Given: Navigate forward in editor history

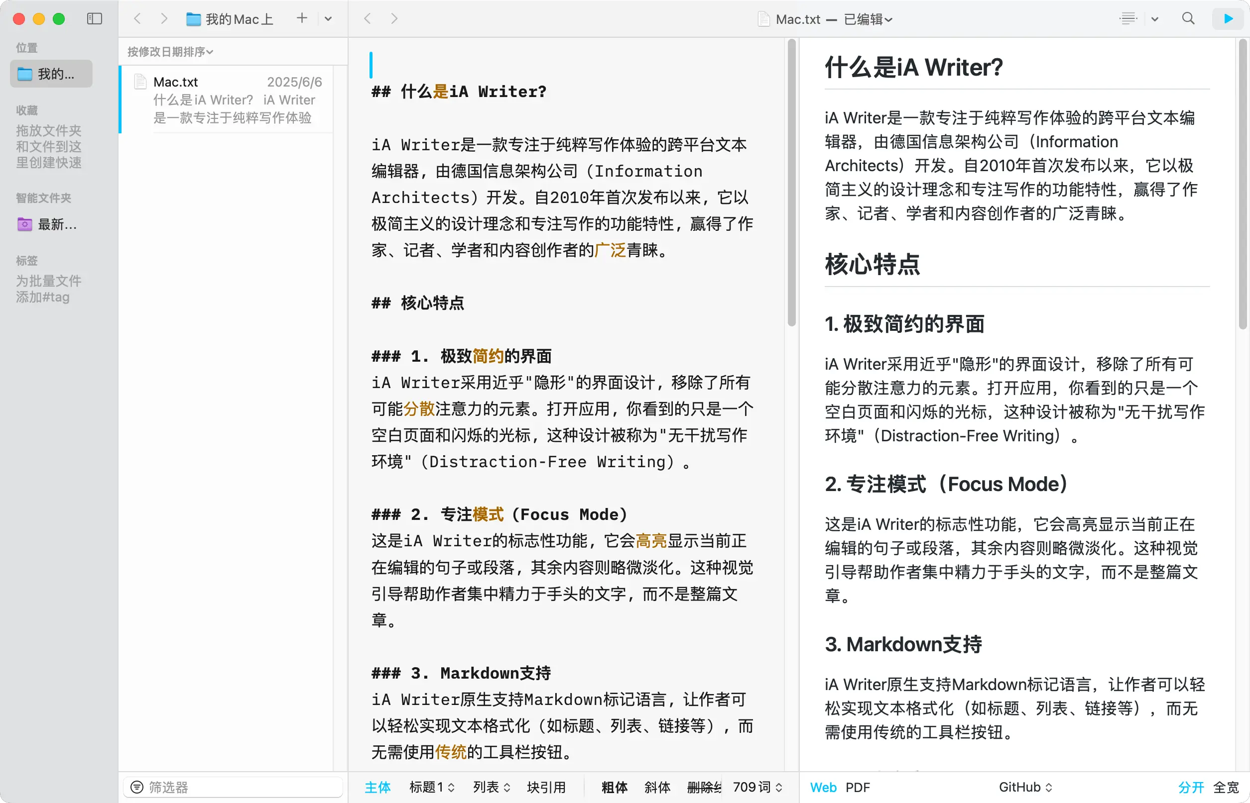Looking at the screenshot, I should [394, 19].
